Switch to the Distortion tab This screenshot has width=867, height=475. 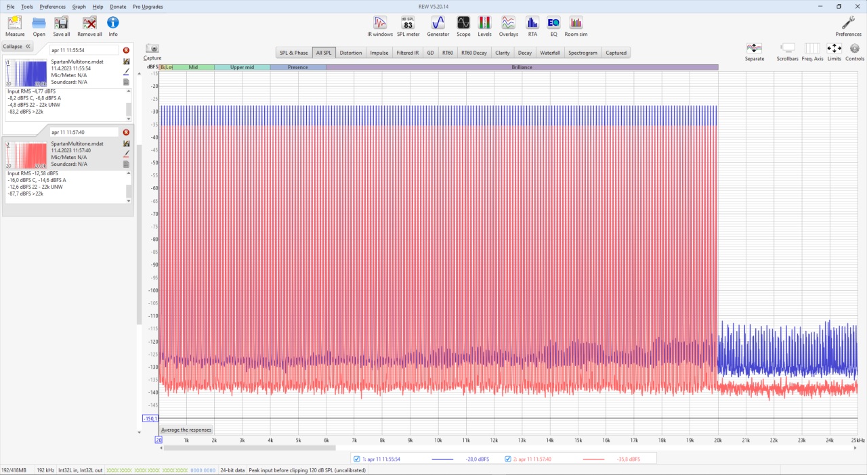click(x=351, y=53)
